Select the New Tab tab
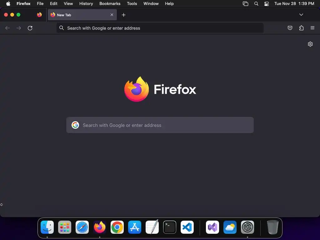The image size is (320, 240). (82, 15)
